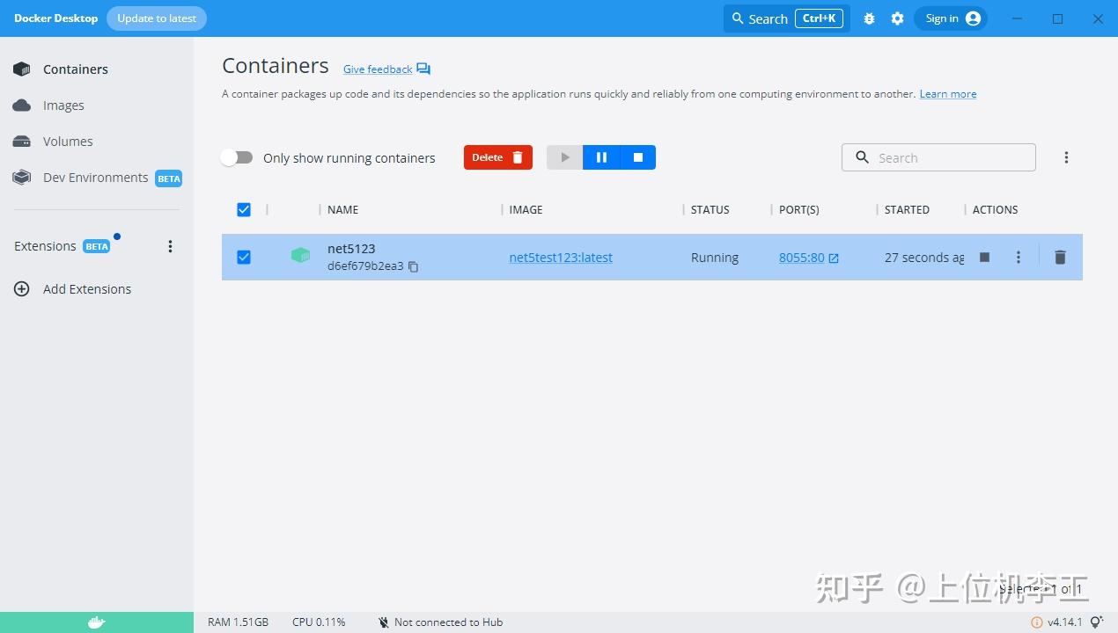This screenshot has height=633, width=1118.
Task: Click the Extensions heading
Action: click(45, 246)
